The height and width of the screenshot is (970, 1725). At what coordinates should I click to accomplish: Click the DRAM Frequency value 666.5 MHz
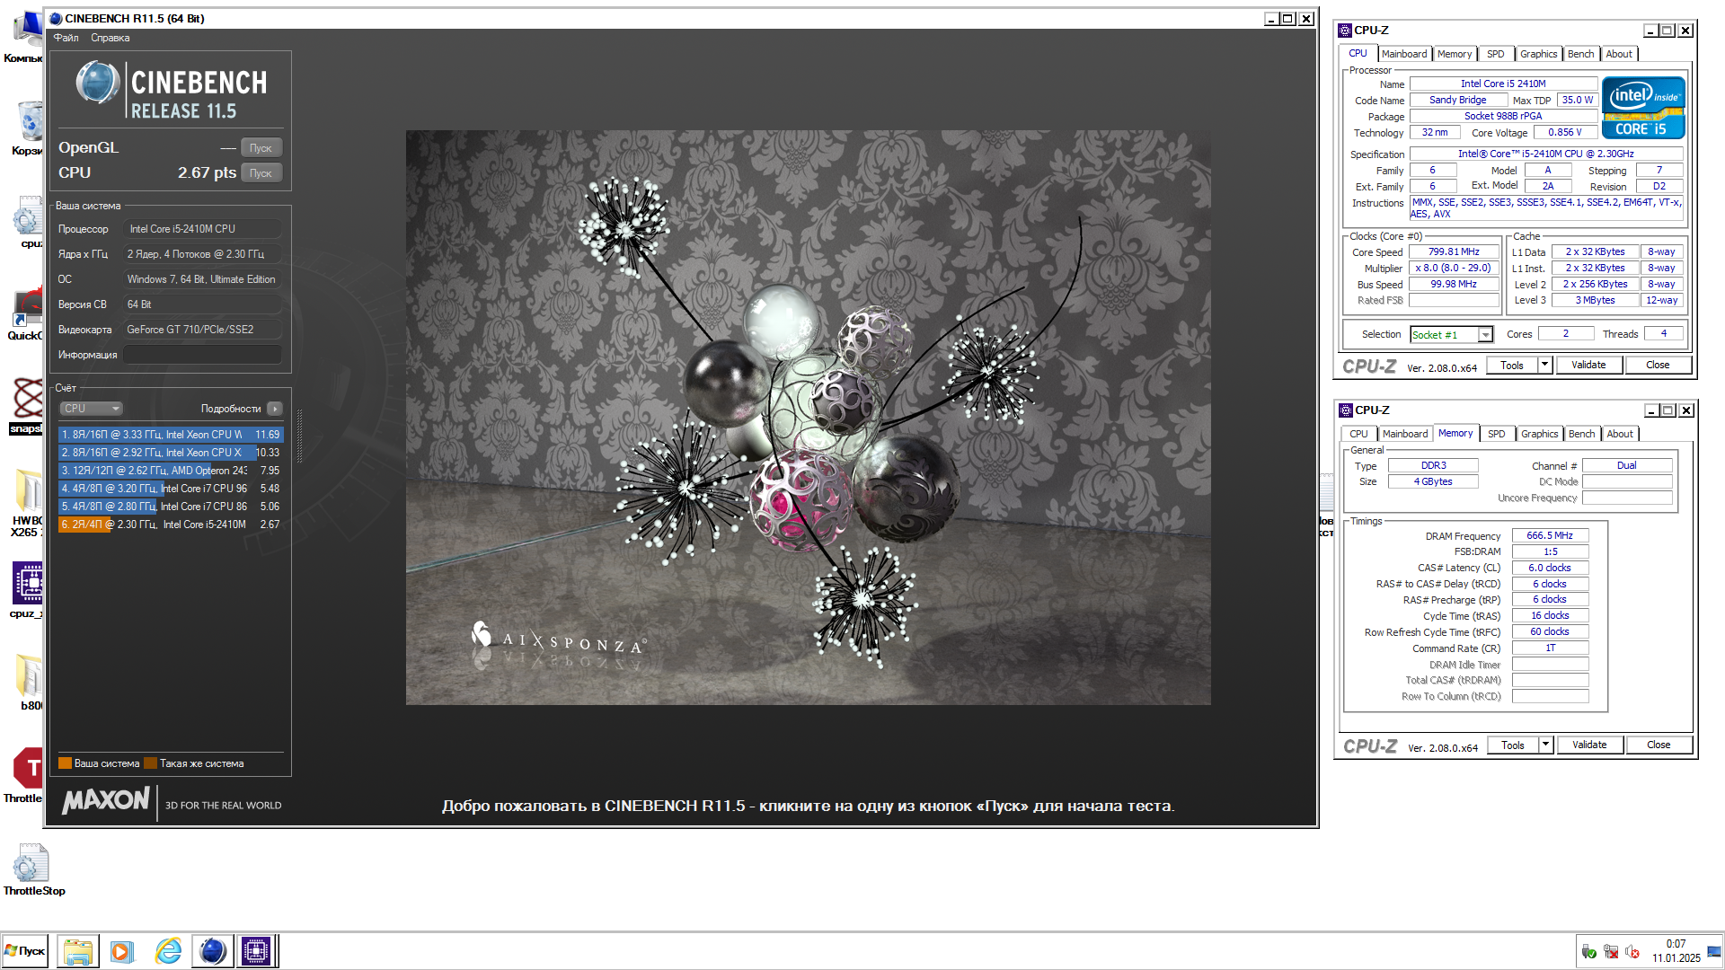point(1550,535)
